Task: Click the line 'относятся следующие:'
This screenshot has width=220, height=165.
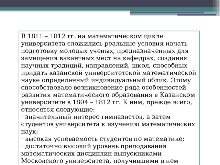Action: pos(58,110)
